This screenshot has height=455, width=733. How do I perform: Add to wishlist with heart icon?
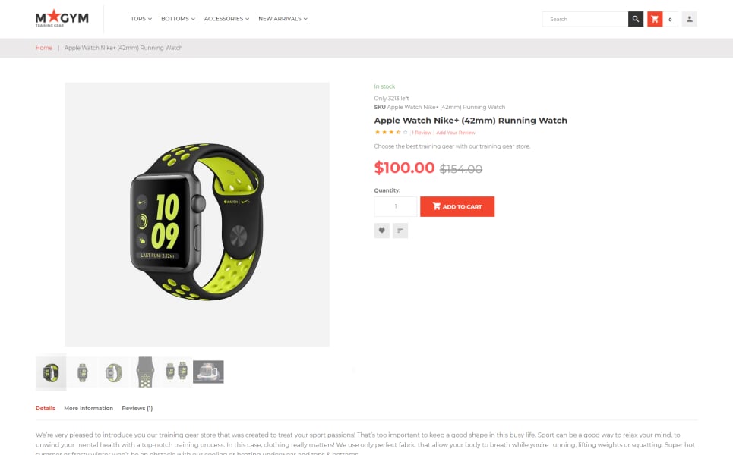(381, 231)
